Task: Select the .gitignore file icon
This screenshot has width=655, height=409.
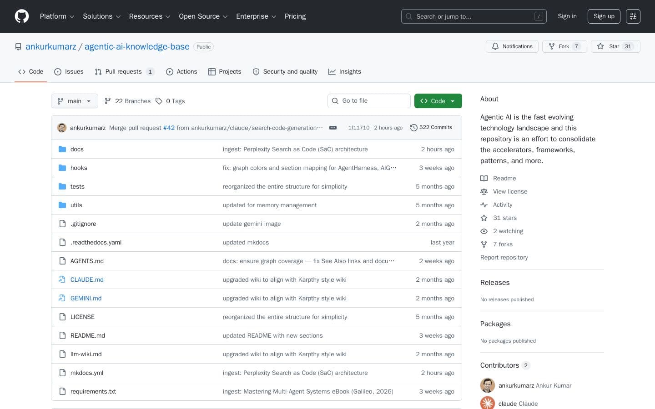Action: [62, 224]
